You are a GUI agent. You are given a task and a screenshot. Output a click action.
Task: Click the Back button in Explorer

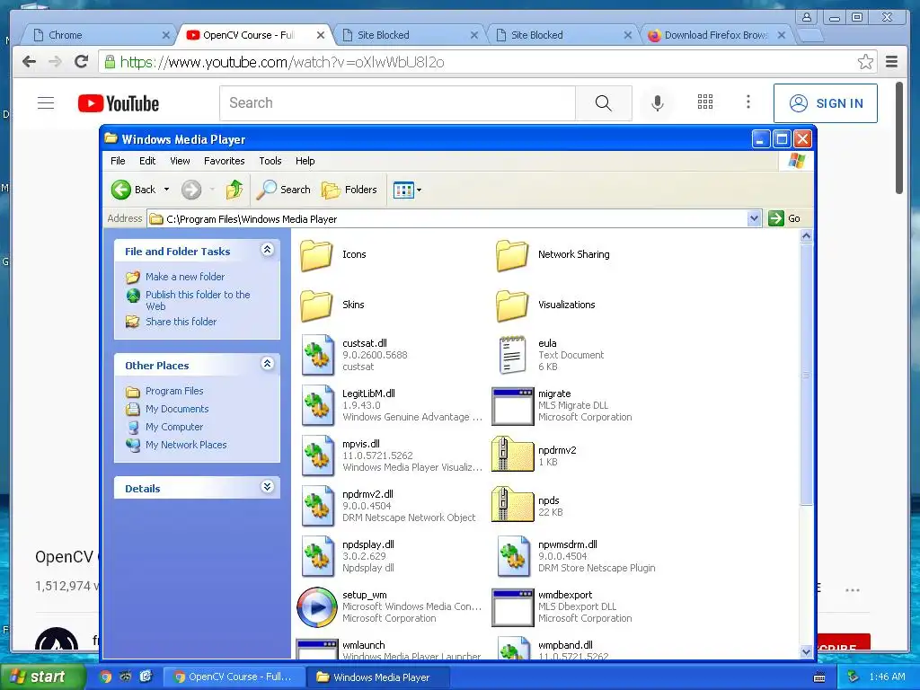pos(134,190)
